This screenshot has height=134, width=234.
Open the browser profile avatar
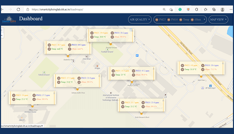pos(223,10)
